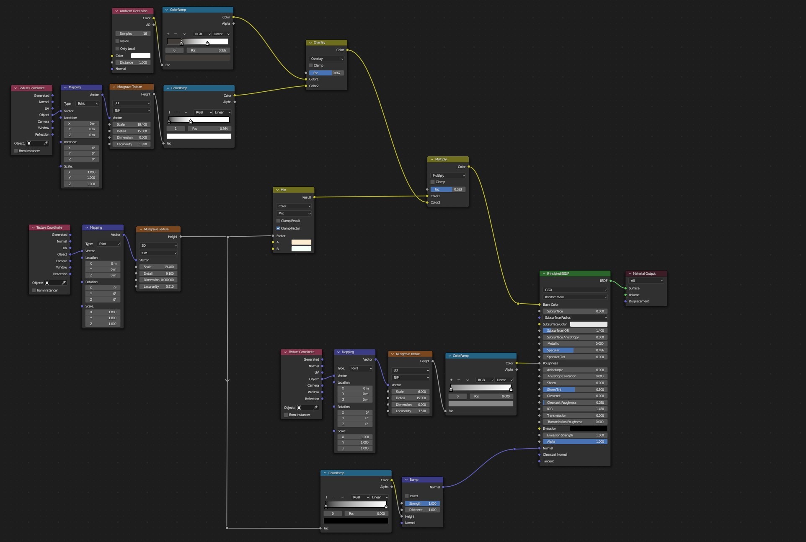This screenshot has height=542, width=806.
Task: Open GGX distribution dropdown in Principled BSDF
Action: [575, 290]
